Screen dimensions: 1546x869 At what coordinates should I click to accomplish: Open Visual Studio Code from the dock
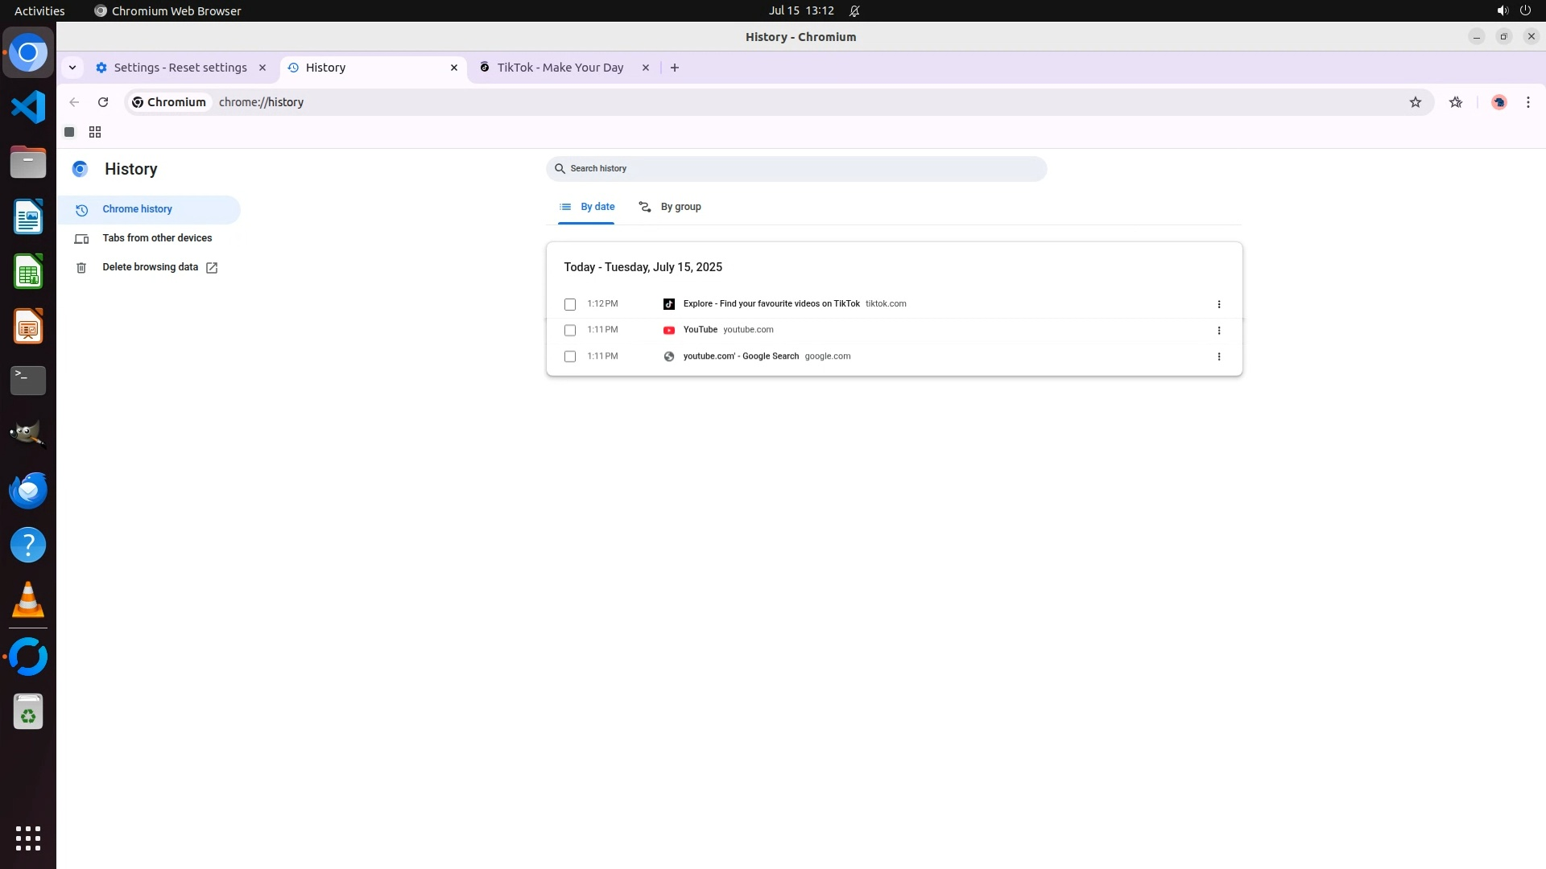coord(28,107)
